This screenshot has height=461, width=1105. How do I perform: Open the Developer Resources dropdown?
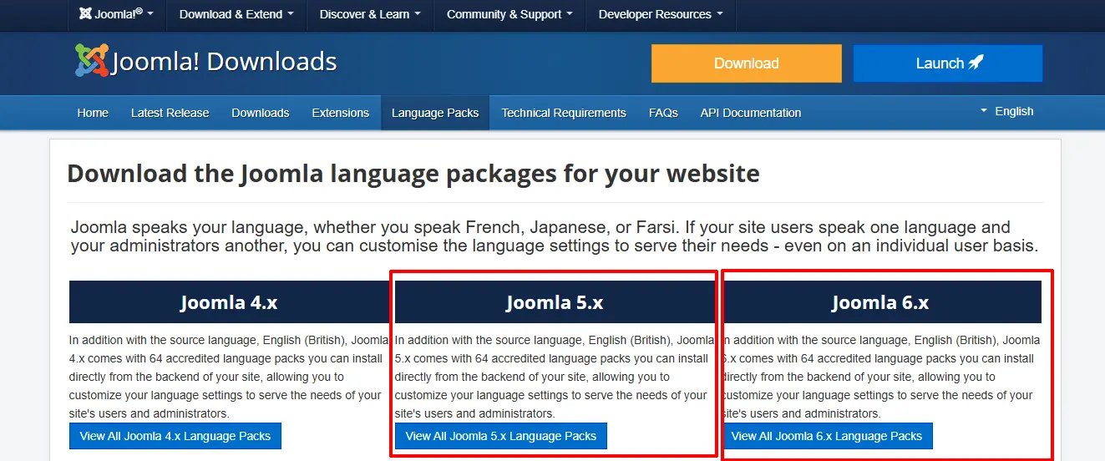tap(661, 14)
